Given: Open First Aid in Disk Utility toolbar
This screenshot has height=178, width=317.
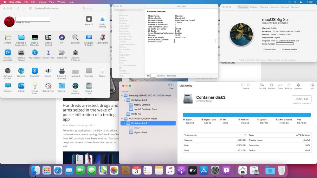Looking at the screenshot, I should (262, 86).
